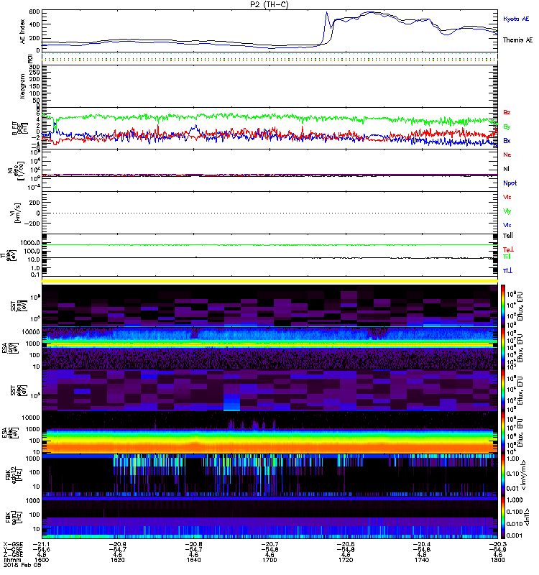Click the ESA ions spectrogram color bar
Image resolution: width=539 pixels, height=575 pixels.
503,348
